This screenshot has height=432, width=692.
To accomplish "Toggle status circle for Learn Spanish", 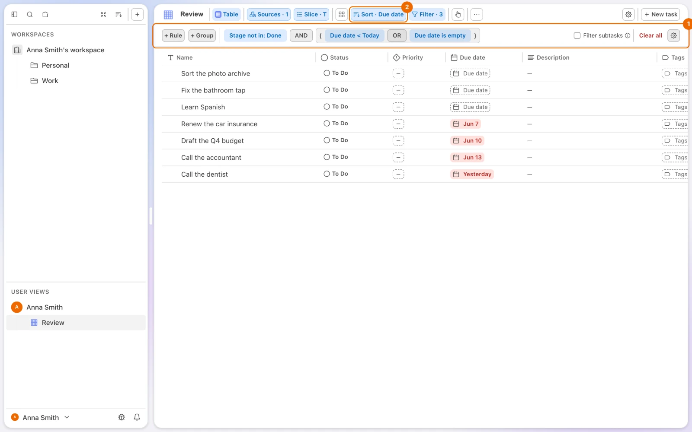I will pos(327,107).
